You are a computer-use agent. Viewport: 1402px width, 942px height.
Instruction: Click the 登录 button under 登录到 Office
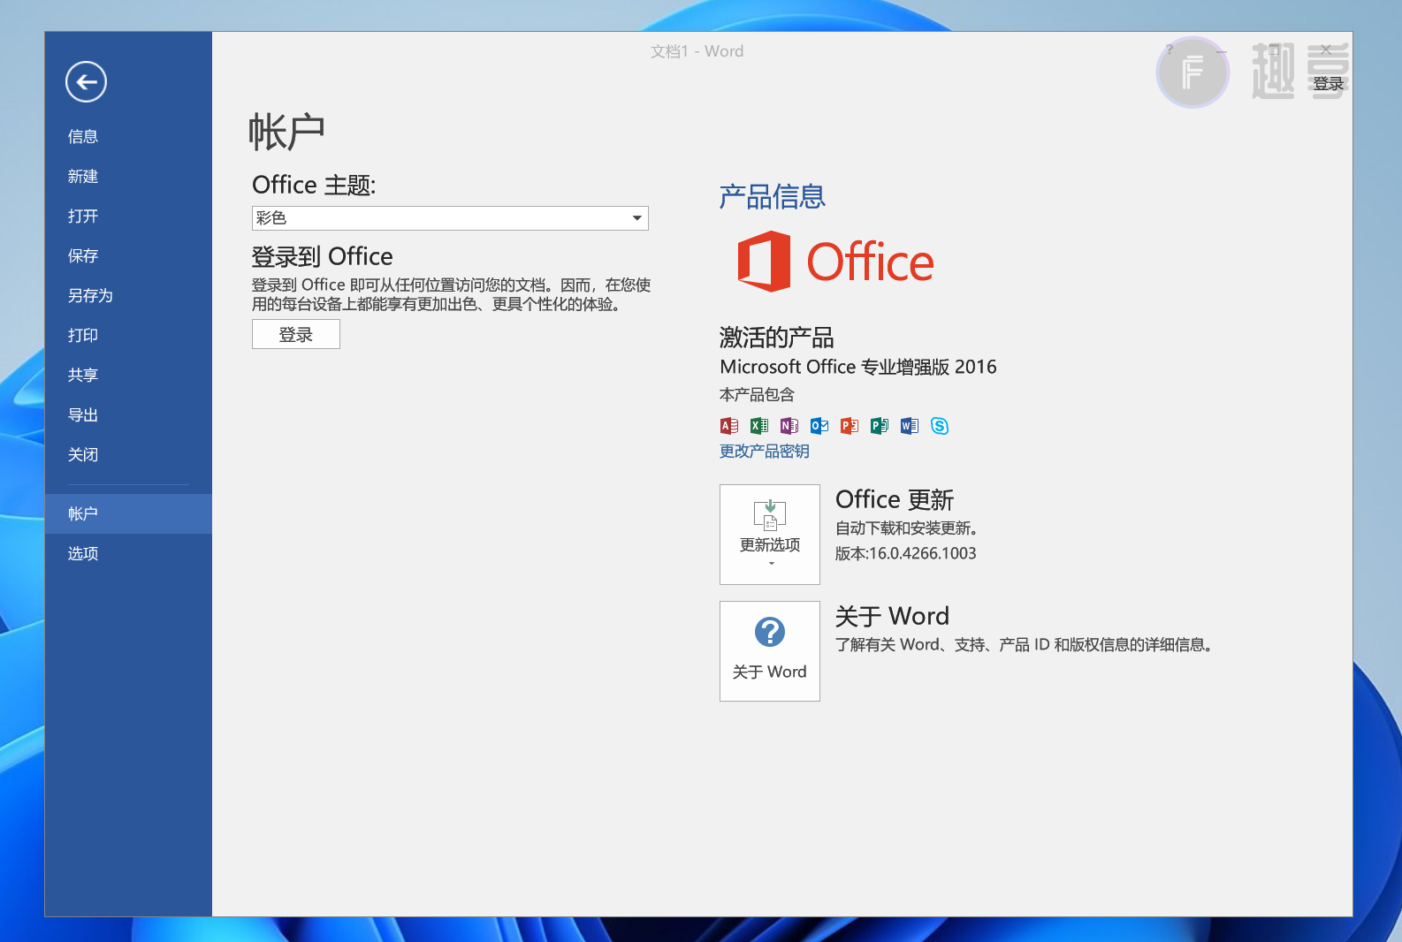pyautogui.click(x=296, y=334)
